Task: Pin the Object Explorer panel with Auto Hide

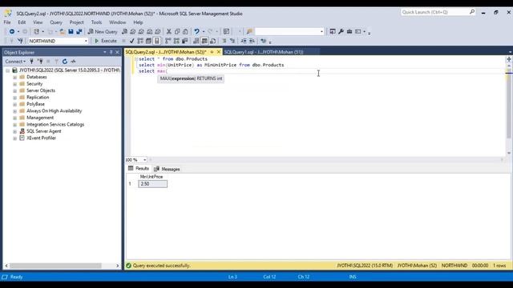Action: pyautogui.click(x=111, y=52)
